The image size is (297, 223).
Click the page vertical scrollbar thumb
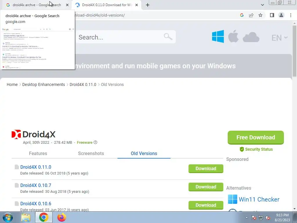(294, 51)
